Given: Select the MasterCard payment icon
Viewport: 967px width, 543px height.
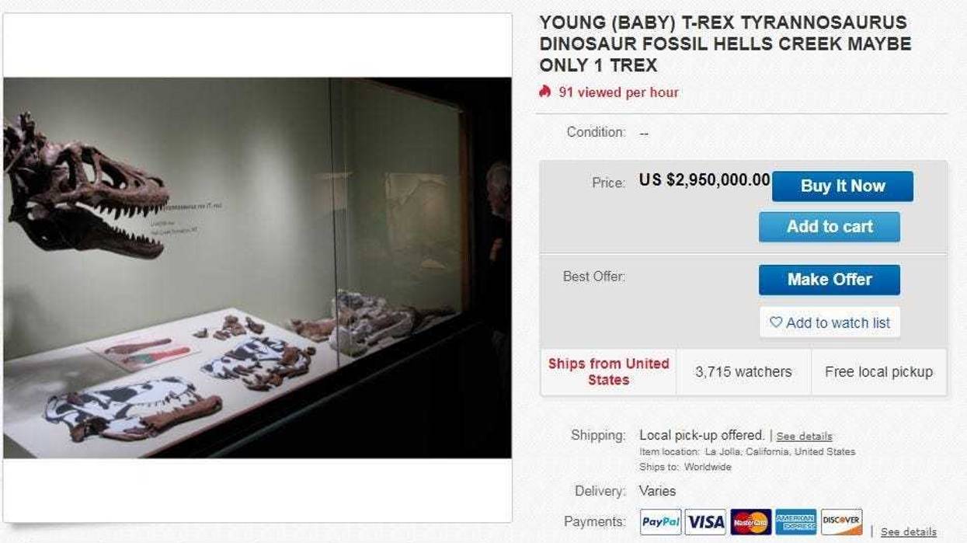Looking at the screenshot, I should pos(747,521).
